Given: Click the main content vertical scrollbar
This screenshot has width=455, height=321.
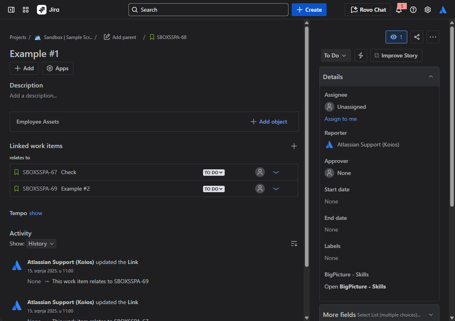Looking at the screenshot, I should (307, 147).
